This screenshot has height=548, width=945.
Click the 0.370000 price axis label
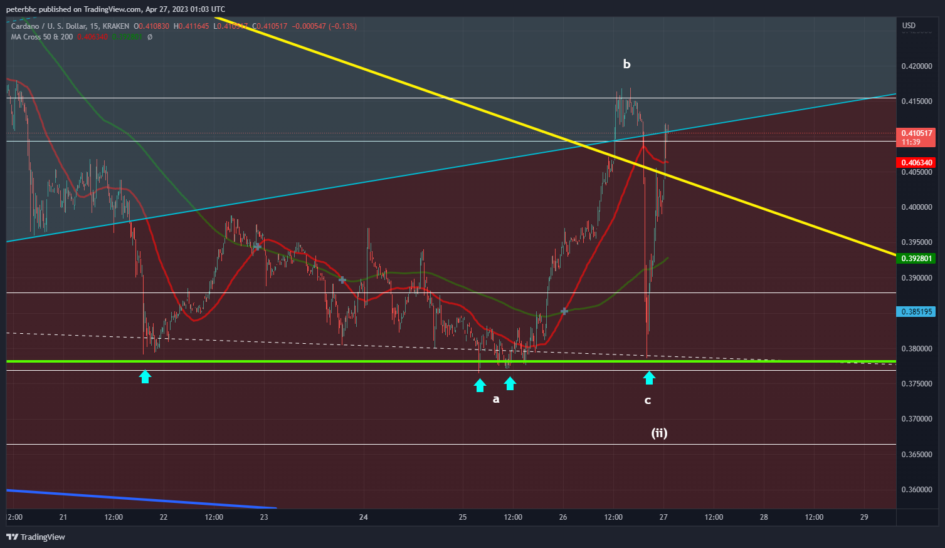917,419
